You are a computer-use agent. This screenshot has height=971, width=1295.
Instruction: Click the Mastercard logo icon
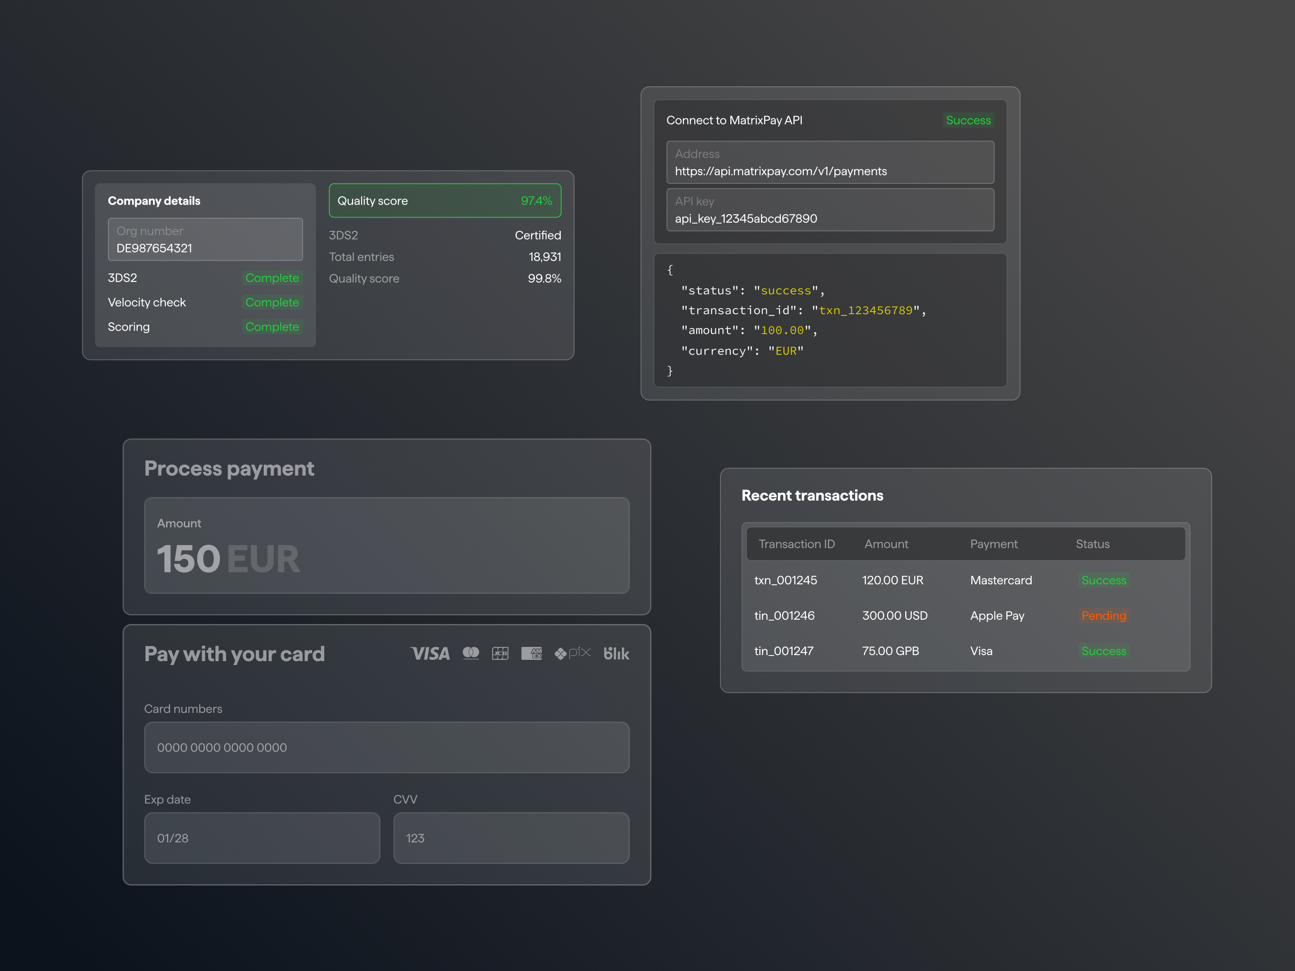coord(471,653)
